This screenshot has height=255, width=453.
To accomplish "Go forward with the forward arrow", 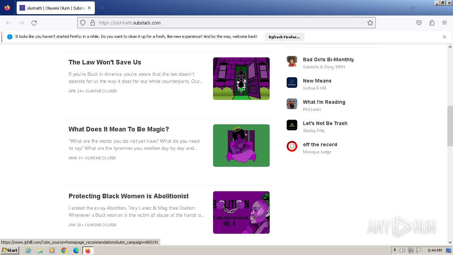I will (21, 23).
